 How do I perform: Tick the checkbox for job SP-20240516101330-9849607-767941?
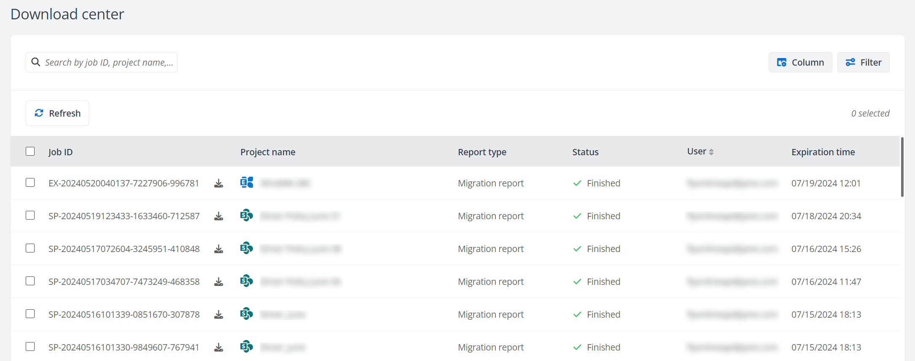(30, 347)
